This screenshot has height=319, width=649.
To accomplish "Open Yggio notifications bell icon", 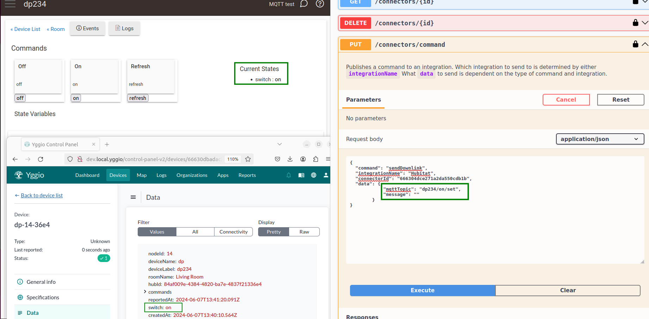I will (x=289, y=175).
